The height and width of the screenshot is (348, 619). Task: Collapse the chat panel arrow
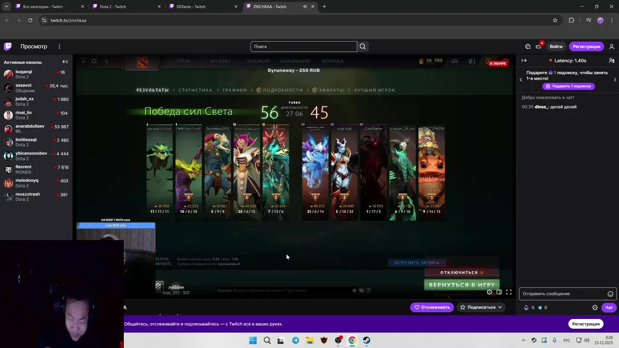(x=524, y=60)
